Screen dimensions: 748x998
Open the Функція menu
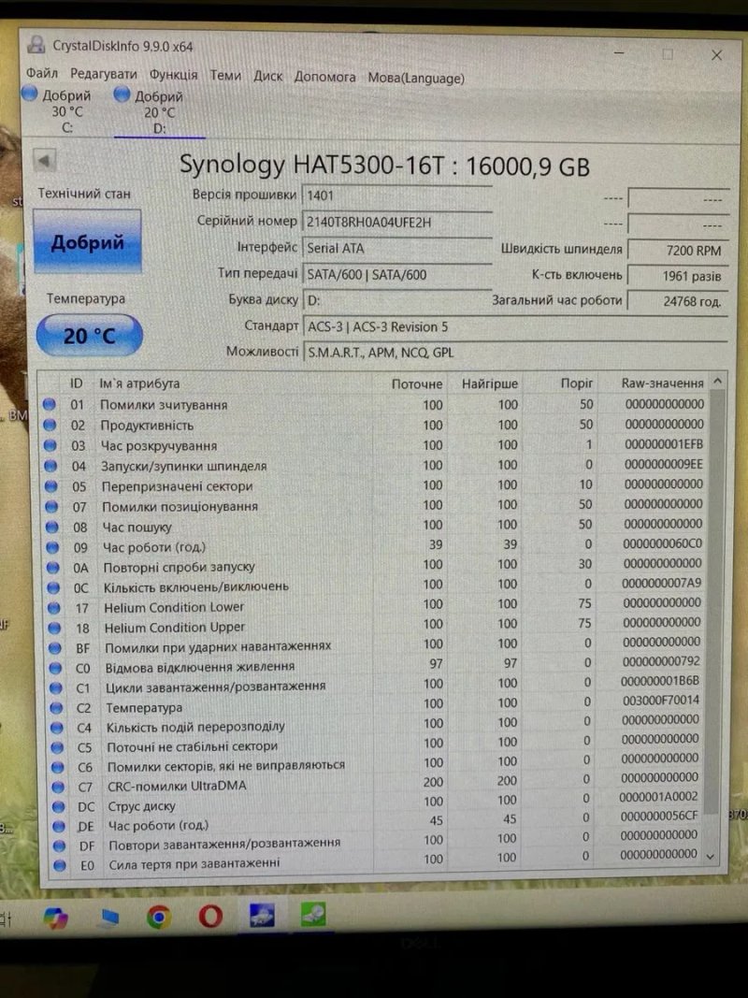click(173, 75)
